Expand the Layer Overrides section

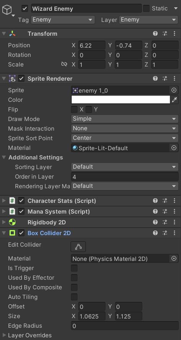pyautogui.click(x=4, y=335)
